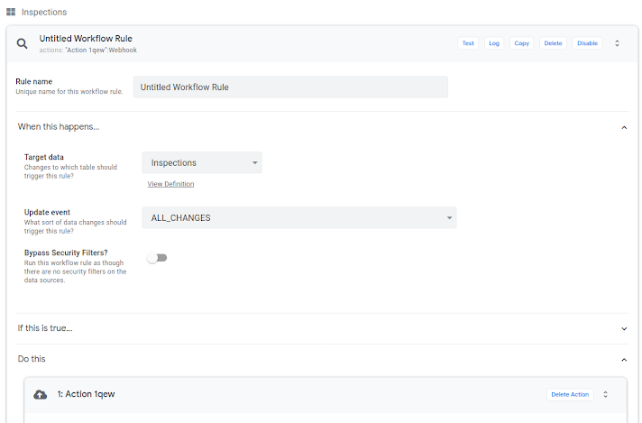642x423 pixels.
Task: Collapse the "When this happens..." section
Action: coord(624,127)
